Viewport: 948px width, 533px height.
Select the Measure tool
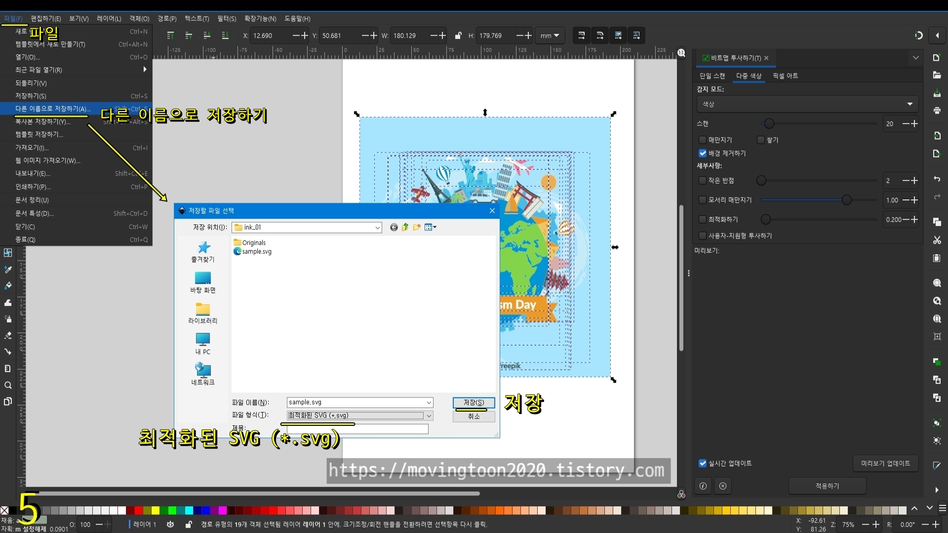click(8, 369)
